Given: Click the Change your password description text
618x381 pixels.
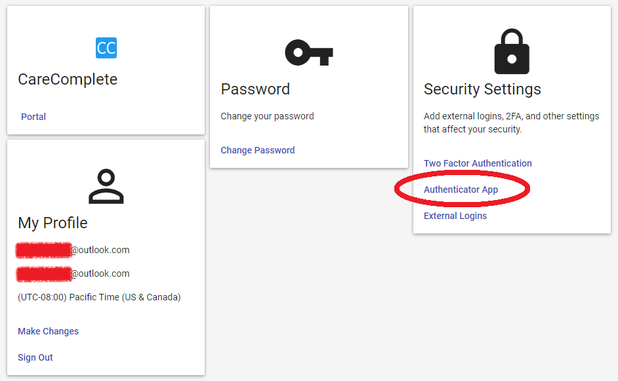Looking at the screenshot, I should [x=267, y=115].
